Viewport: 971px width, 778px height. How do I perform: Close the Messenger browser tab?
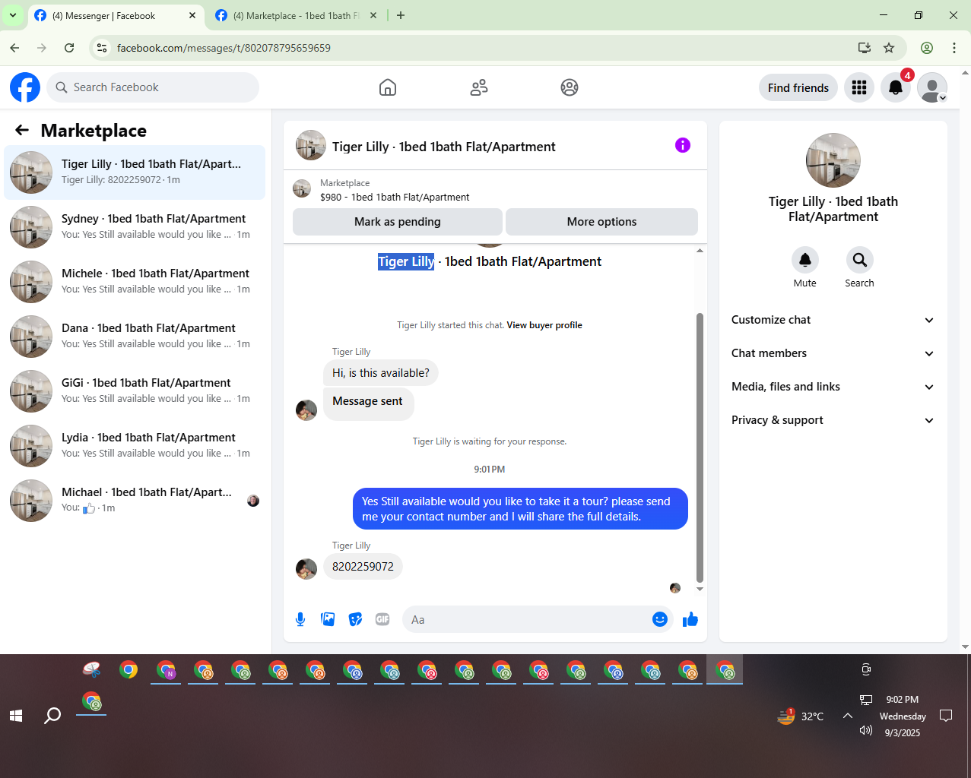pos(192,15)
